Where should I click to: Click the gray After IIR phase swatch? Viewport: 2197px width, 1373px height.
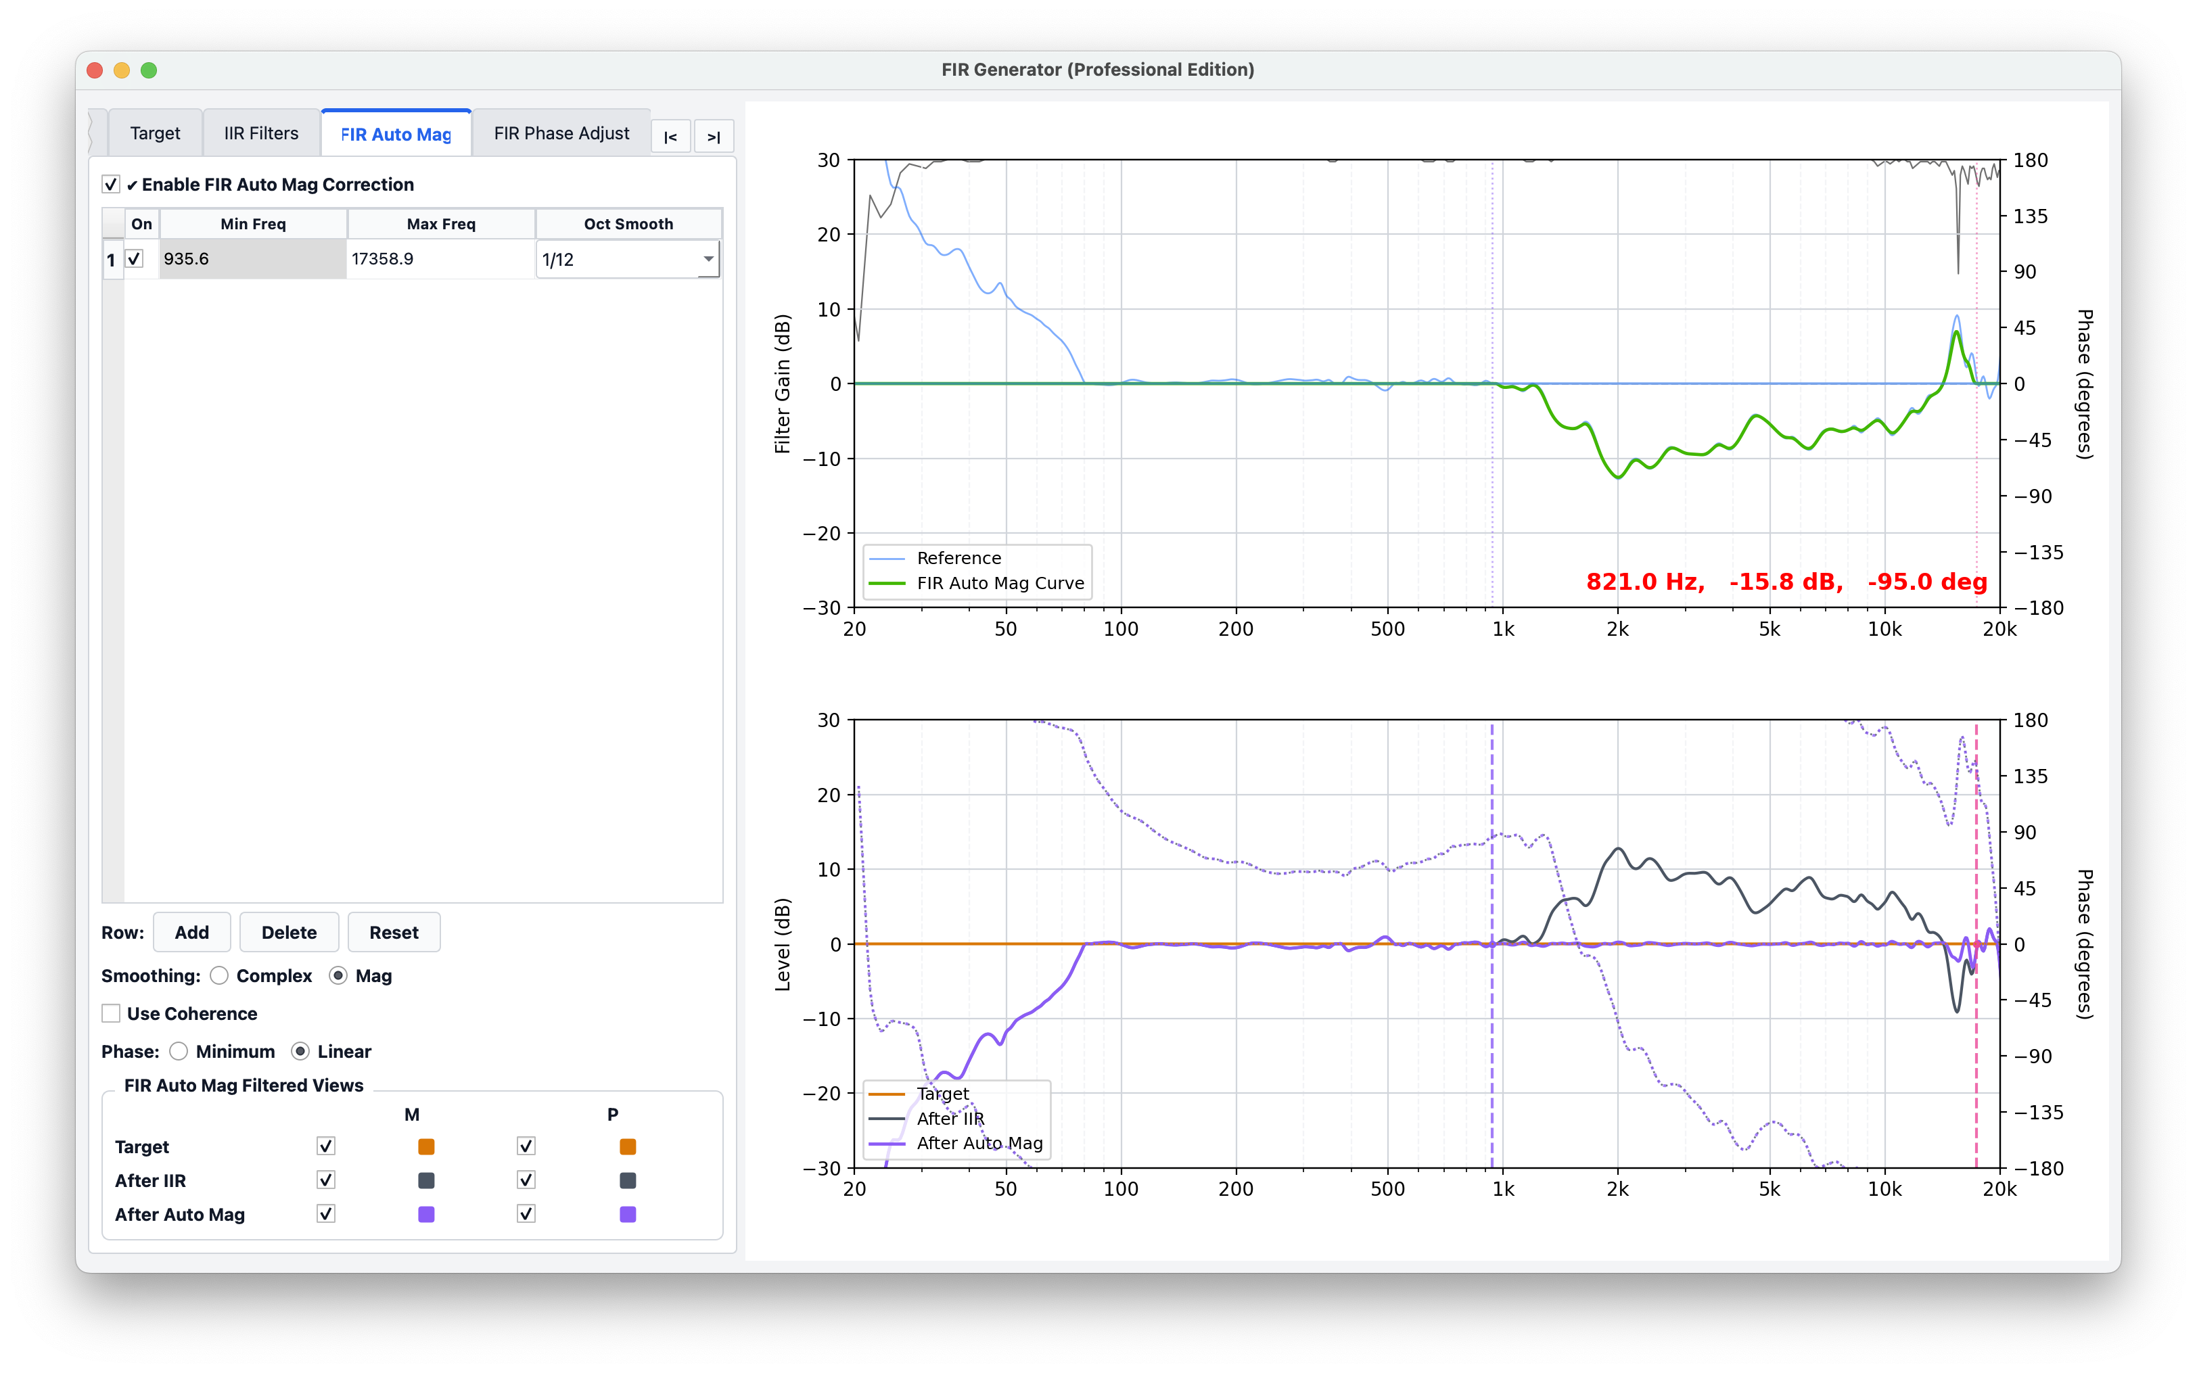(627, 1180)
